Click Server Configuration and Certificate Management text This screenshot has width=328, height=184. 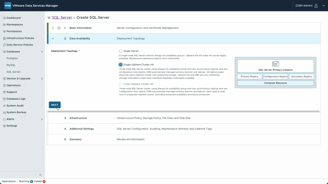point(147,28)
